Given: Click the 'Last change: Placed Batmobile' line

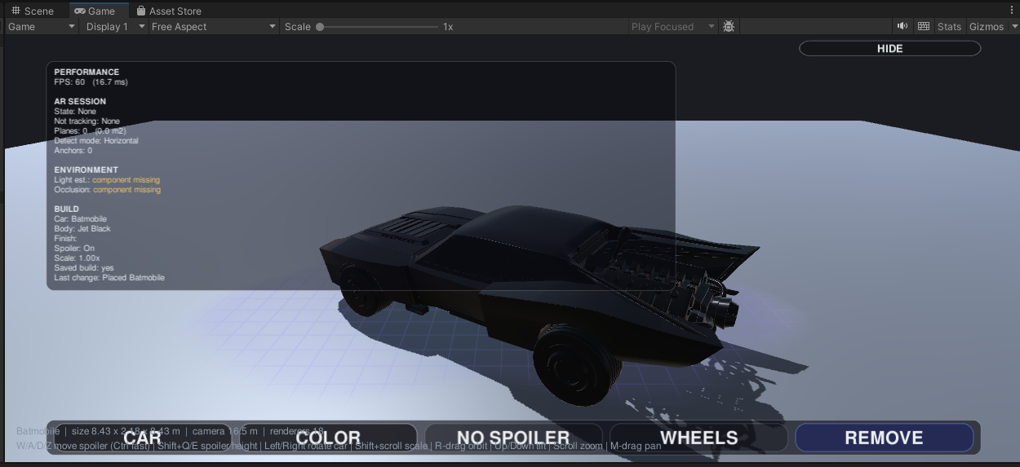Looking at the screenshot, I should (109, 278).
